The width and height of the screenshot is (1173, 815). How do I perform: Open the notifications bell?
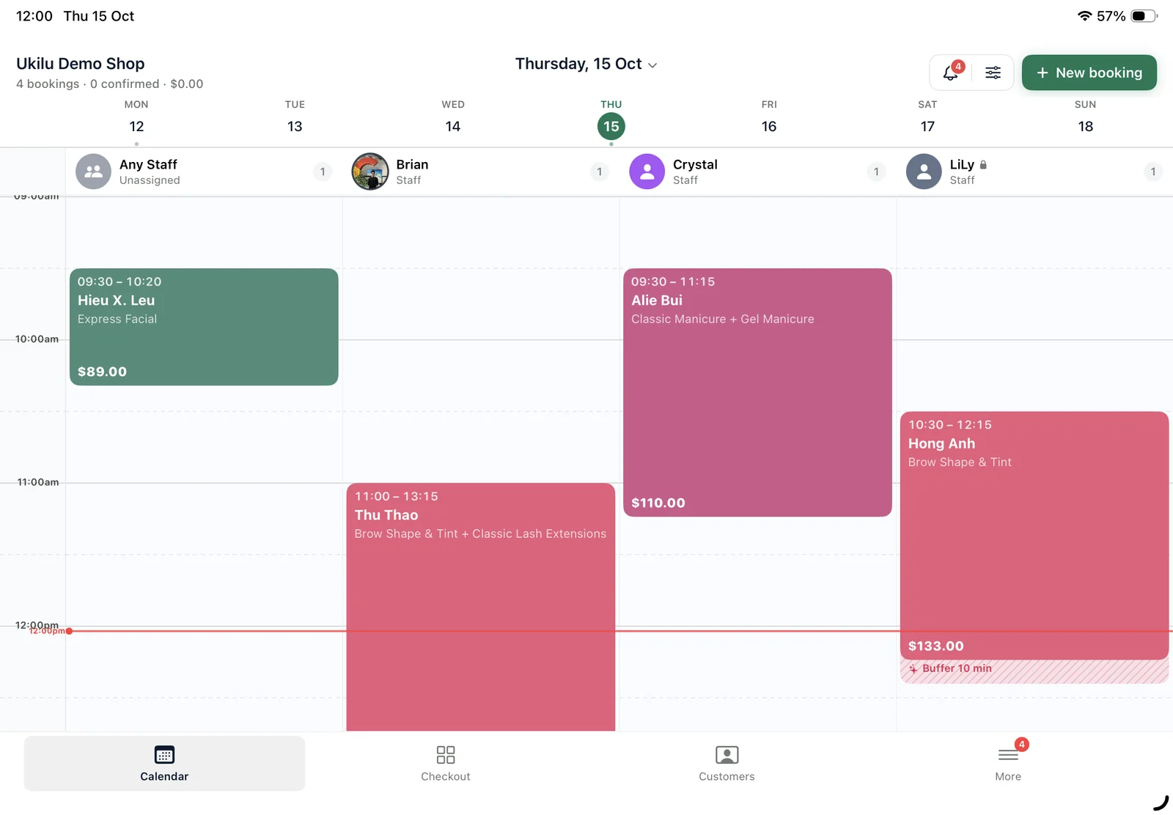(951, 73)
